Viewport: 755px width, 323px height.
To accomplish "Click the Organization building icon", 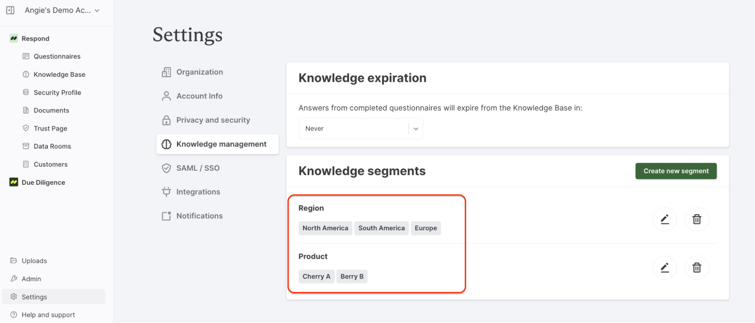I will (166, 72).
